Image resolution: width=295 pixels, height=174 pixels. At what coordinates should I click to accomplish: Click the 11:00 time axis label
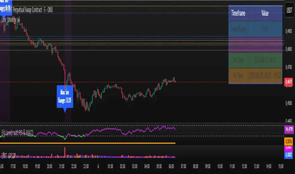point(232,166)
